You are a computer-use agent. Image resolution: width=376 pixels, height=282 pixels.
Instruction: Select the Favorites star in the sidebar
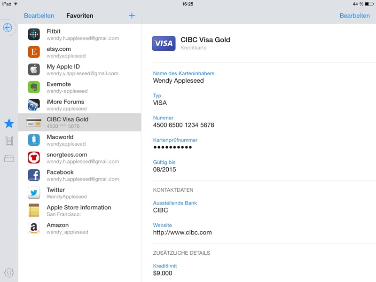pos(9,124)
